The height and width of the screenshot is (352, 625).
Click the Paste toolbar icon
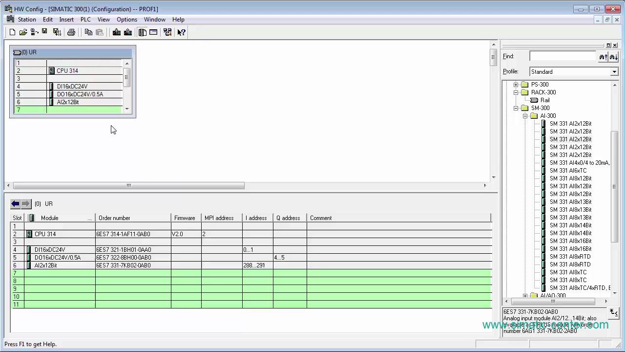click(100, 32)
